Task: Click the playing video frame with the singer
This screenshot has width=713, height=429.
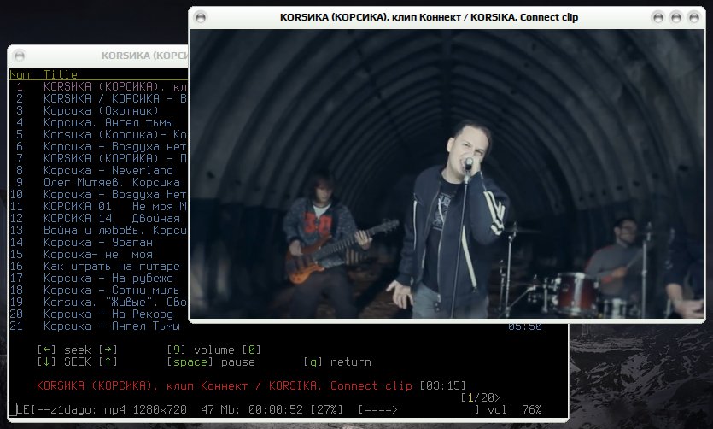Action: coord(447,173)
